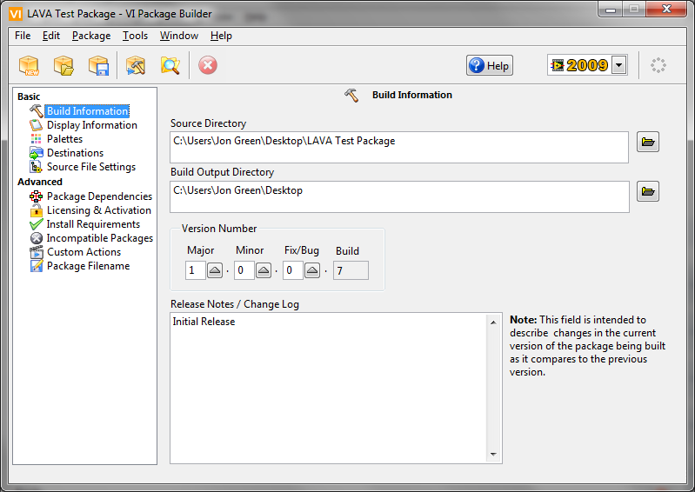Build the package using the hammer box icon
Image resolution: width=695 pixels, height=492 pixels.
136,65
